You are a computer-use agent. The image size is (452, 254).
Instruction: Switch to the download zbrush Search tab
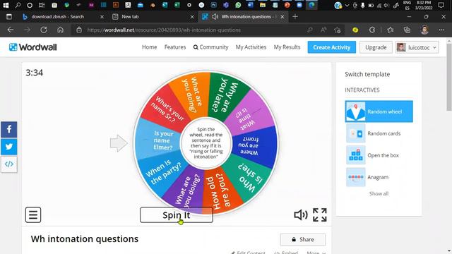(x=63, y=17)
